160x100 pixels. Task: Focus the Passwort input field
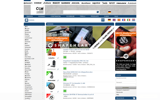coord(126,85)
